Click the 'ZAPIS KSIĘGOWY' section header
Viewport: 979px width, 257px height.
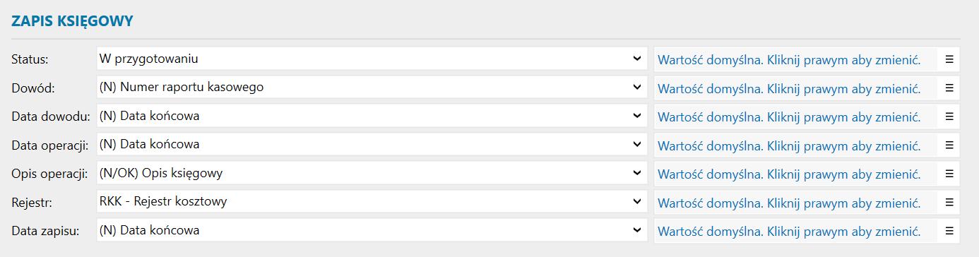pyautogui.click(x=73, y=21)
